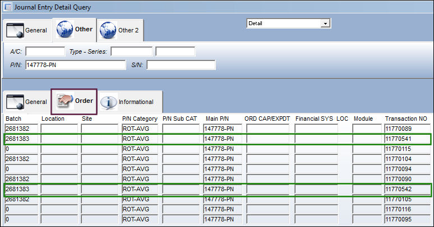Select Transaction NO cell 11770089
Image resolution: width=434 pixels, height=227 pixels.
tap(408, 129)
